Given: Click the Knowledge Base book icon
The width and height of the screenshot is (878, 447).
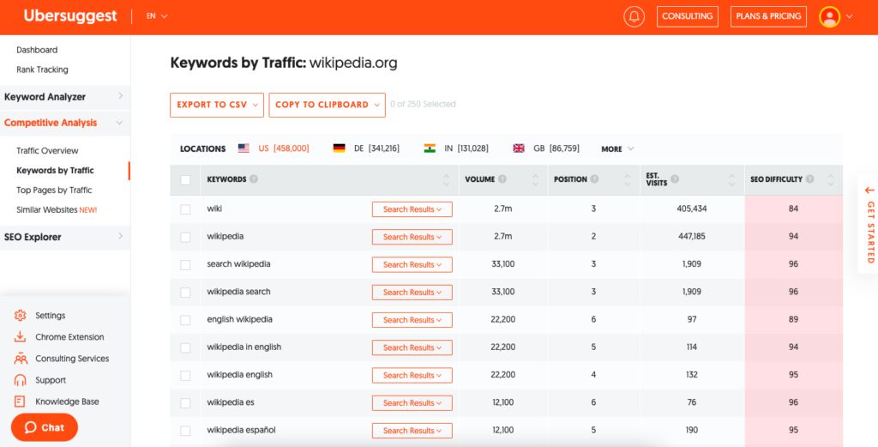Looking at the screenshot, I should pyautogui.click(x=21, y=402).
